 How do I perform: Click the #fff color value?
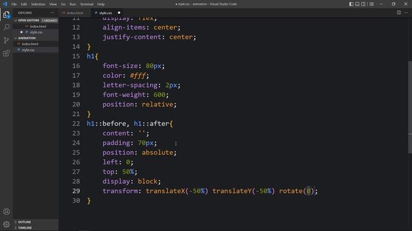point(138,76)
